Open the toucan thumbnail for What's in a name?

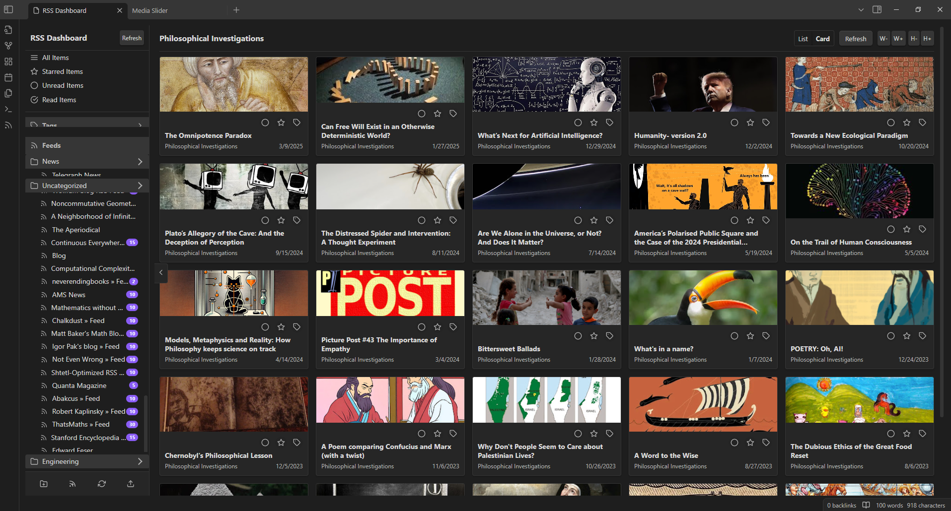tap(703, 298)
